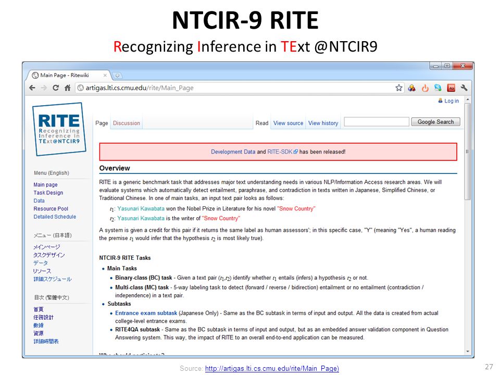Click the red Adobe extension icon

(451, 87)
